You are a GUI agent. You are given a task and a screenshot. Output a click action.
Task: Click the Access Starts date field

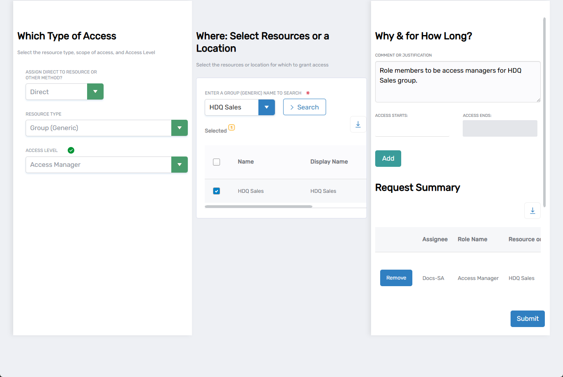tap(412, 128)
